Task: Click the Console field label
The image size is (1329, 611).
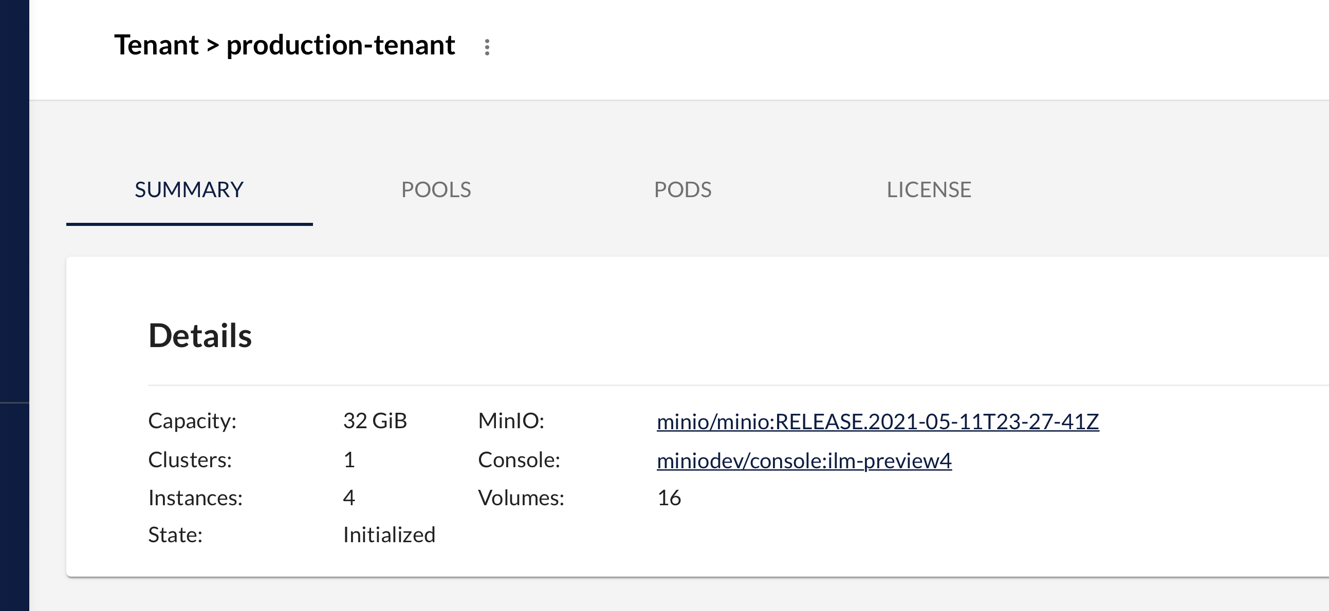Action: (x=519, y=460)
